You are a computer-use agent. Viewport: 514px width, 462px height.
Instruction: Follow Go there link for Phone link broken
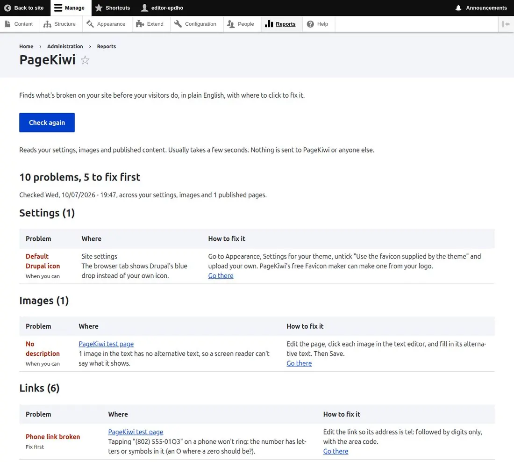pos(336,451)
